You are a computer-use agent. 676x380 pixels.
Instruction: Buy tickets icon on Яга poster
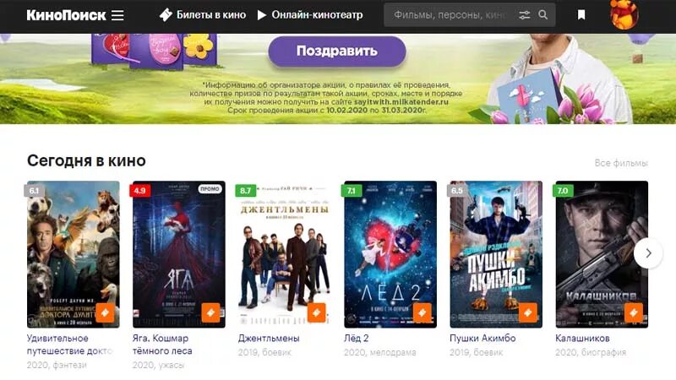210,312
